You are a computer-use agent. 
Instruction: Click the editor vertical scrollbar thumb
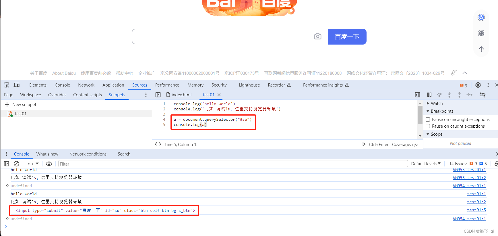(420, 114)
